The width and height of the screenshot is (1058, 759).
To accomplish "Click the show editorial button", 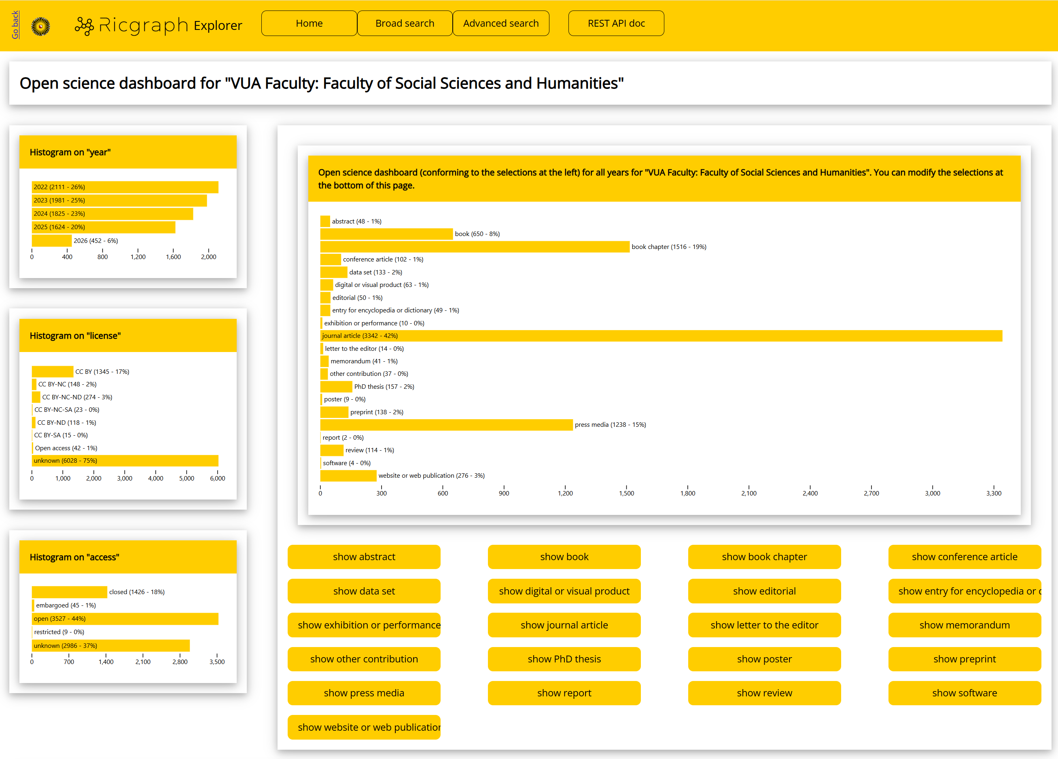I will coord(764,591).
